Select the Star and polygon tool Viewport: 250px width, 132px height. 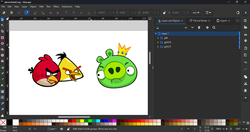pos(2,49)
